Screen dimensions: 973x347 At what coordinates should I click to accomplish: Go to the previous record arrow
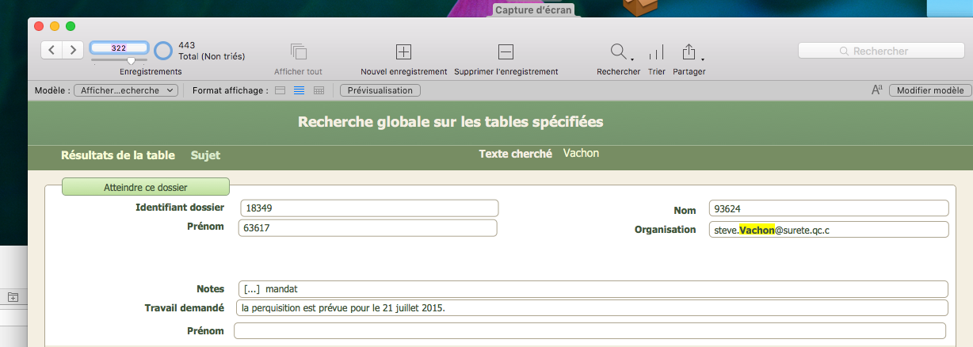click(52, 50)
